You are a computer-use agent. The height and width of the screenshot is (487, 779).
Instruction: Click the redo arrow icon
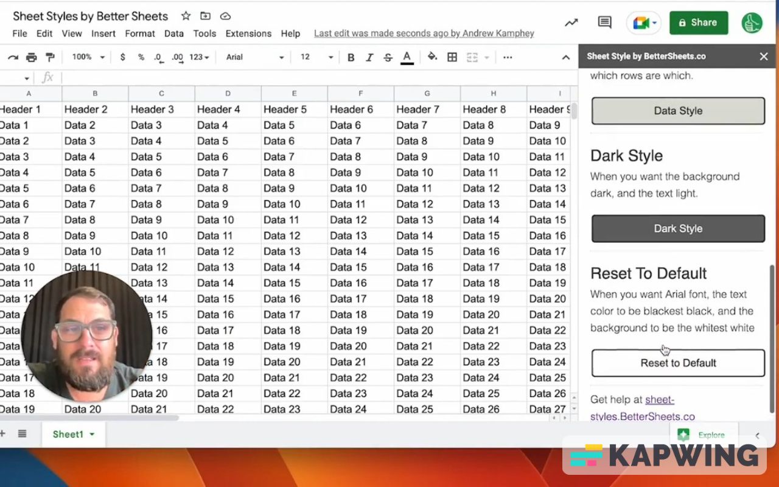pos(13,57)
